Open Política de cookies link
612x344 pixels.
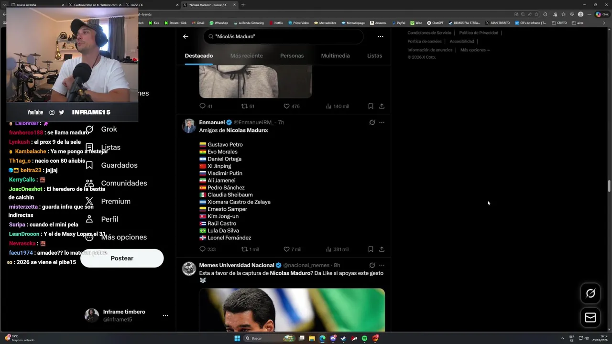[425, 42]
